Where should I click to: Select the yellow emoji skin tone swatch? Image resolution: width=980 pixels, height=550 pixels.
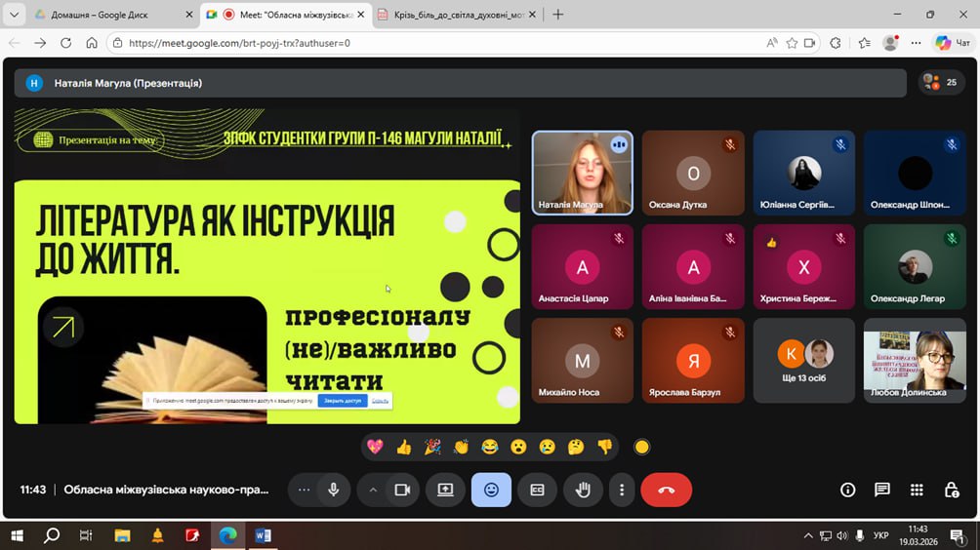tap(641, 447)
